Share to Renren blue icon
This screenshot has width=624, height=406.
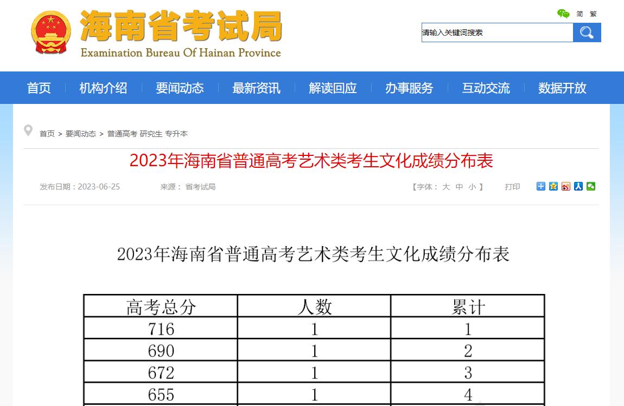(x=578, y=186)
